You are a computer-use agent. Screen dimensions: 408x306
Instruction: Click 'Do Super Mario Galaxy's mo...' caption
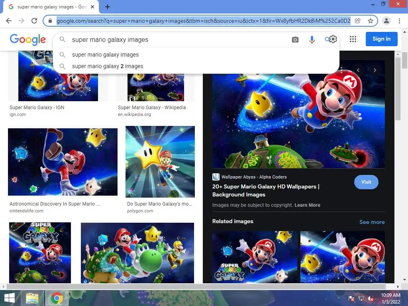(x=159, y=204)
